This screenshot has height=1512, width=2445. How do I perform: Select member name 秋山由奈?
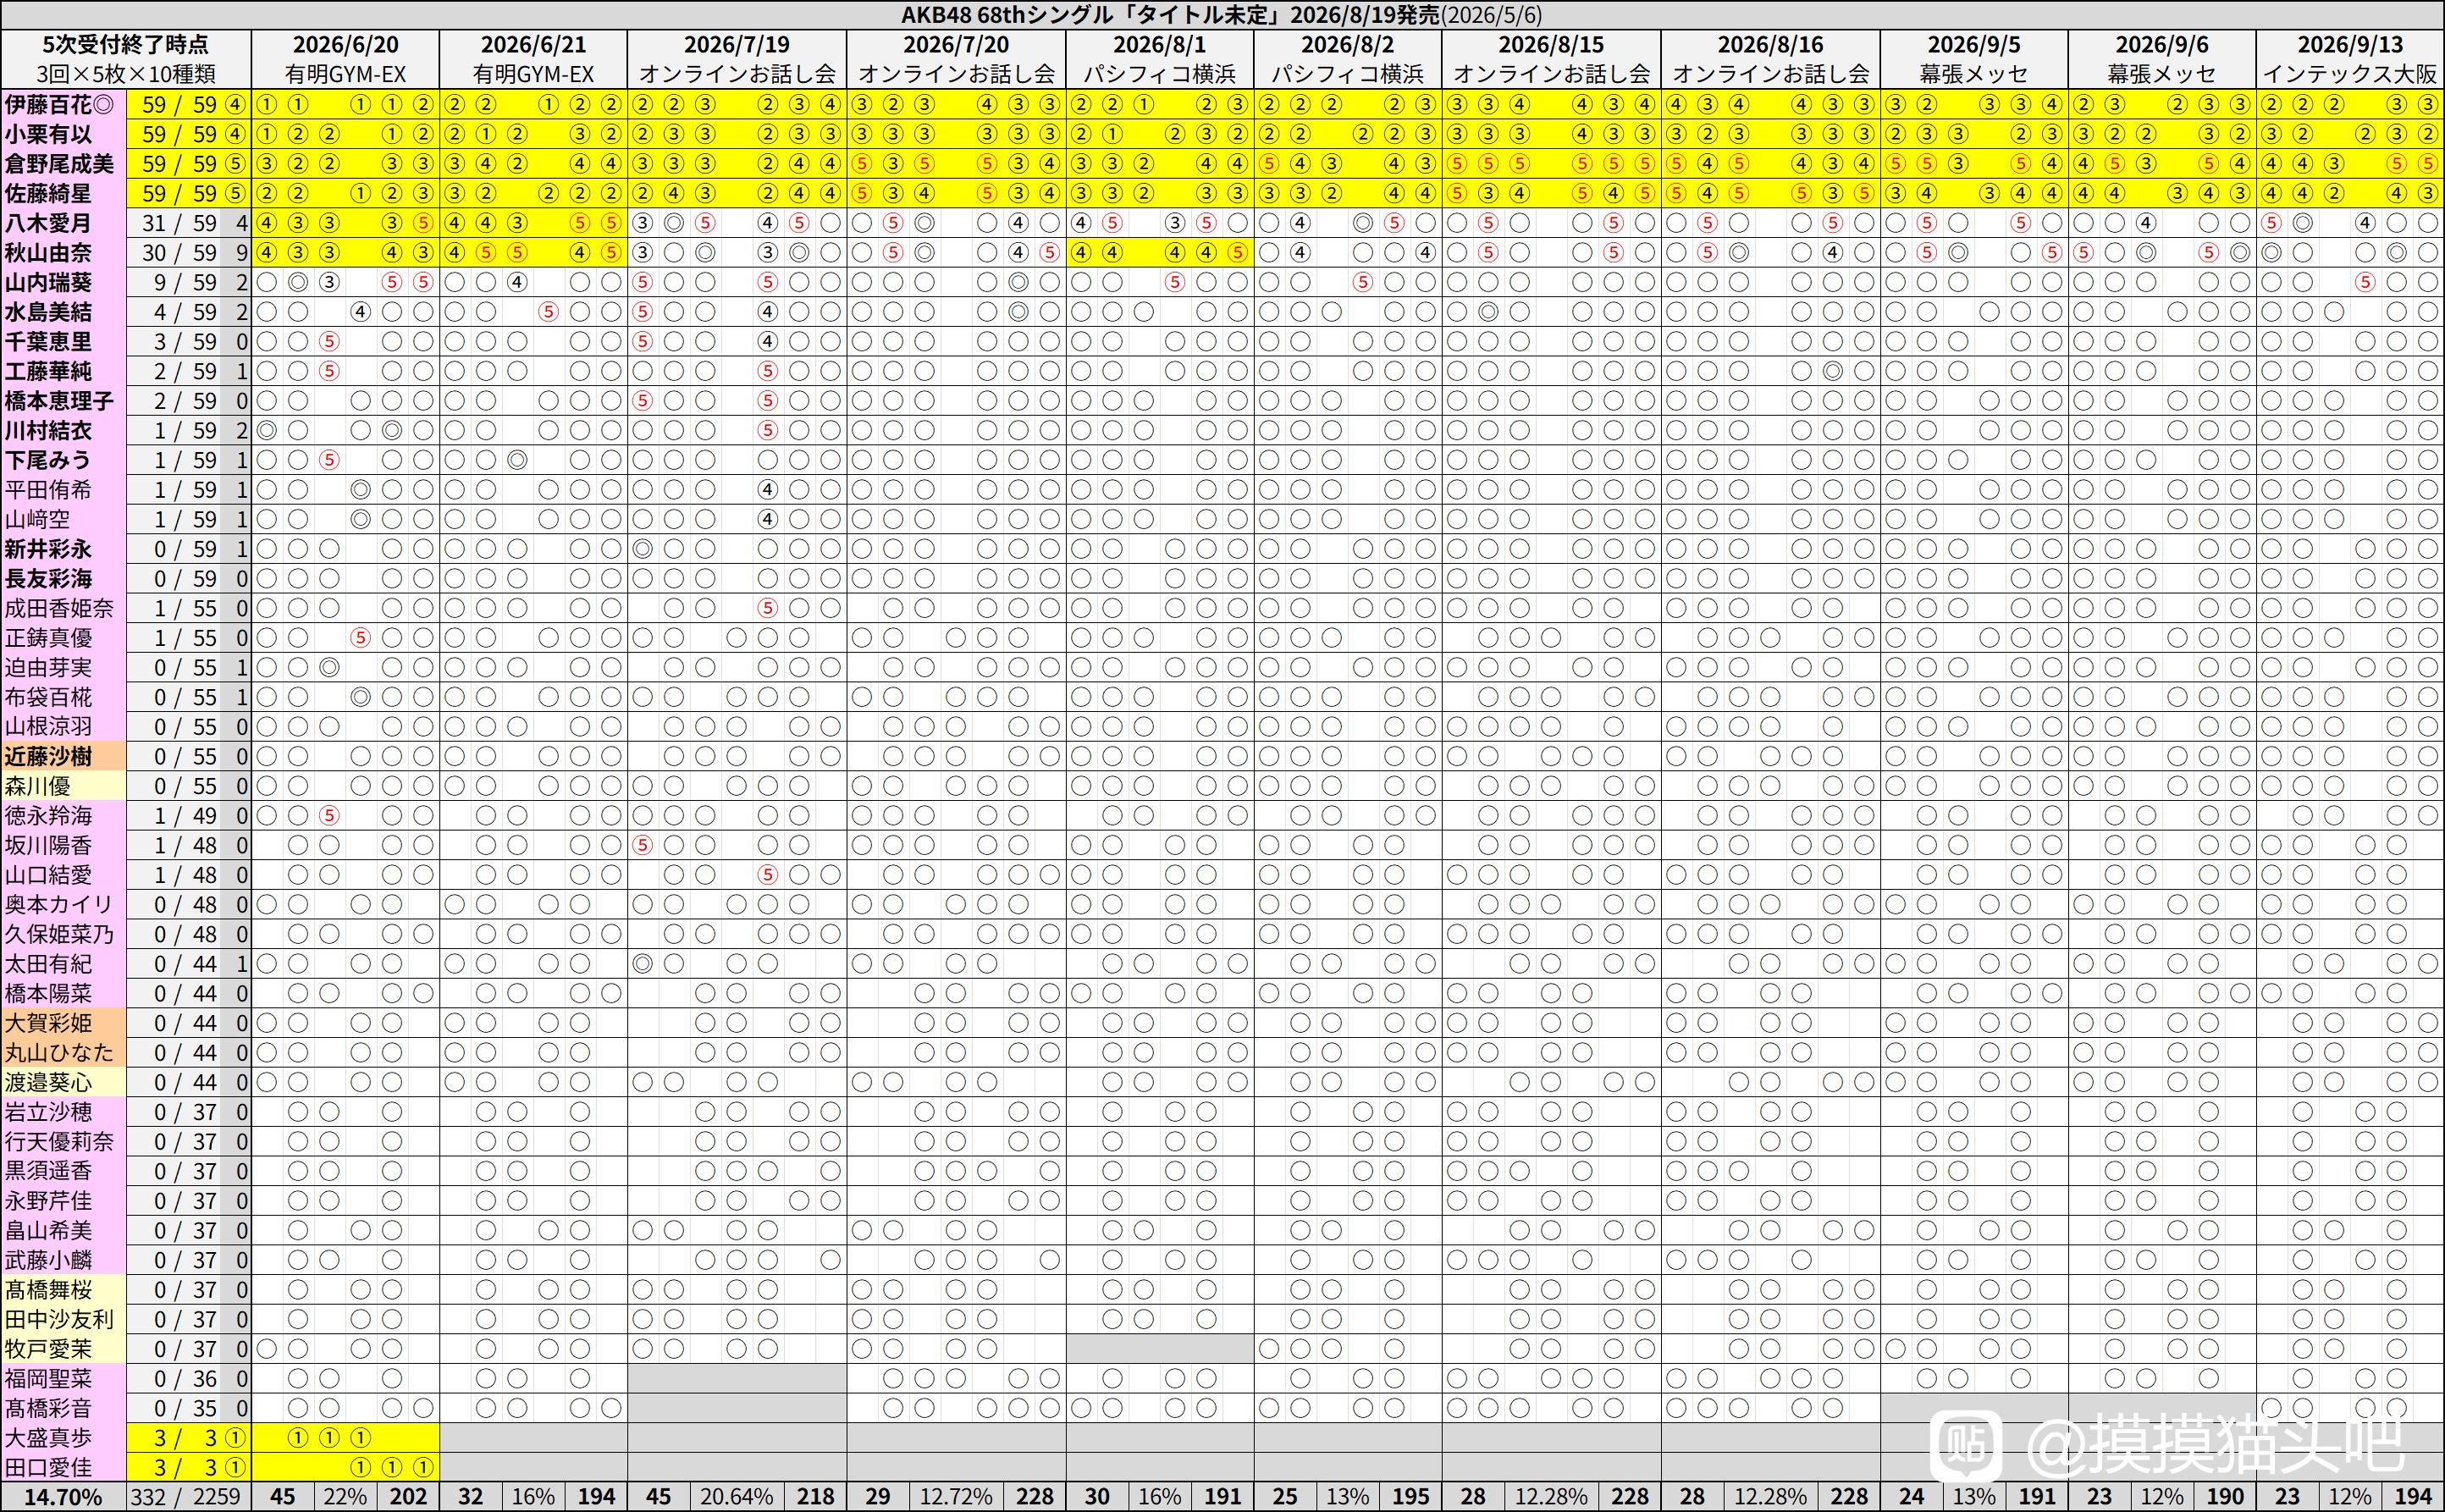(48, 253)
